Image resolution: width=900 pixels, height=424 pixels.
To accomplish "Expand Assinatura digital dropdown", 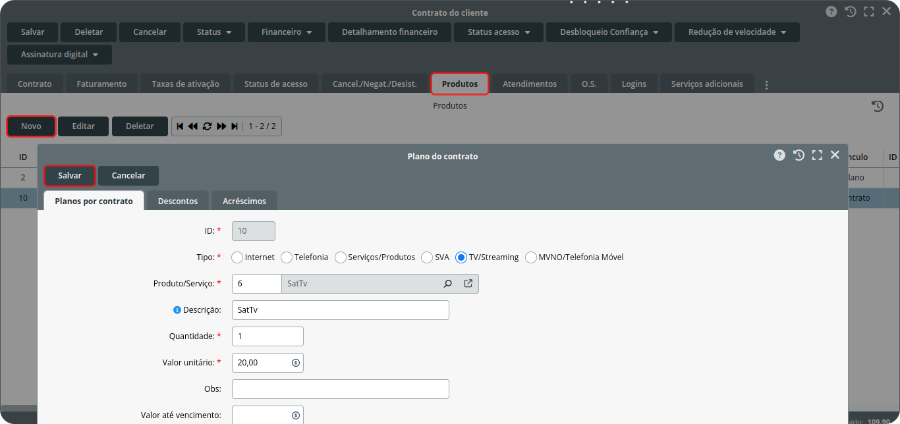I will [59, 55].
